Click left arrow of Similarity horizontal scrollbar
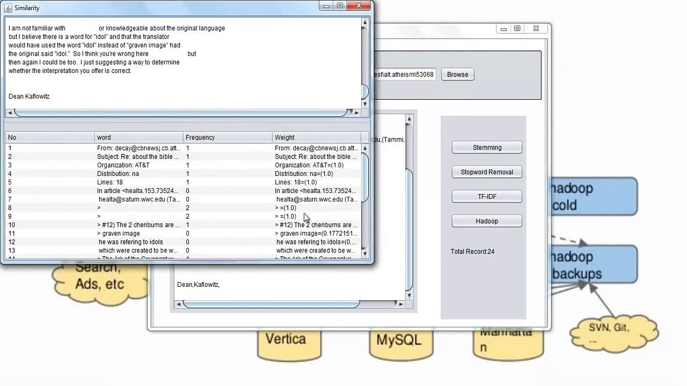 click(9, 113)
